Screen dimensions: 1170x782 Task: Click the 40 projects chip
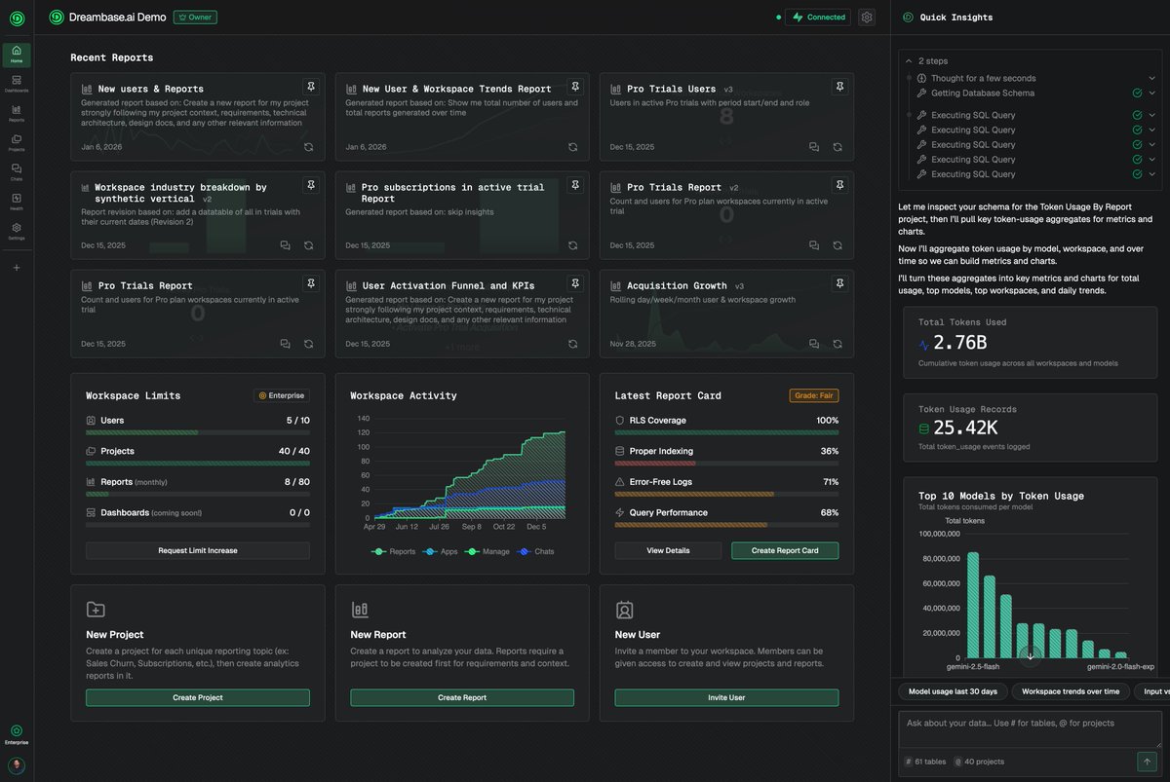[x=979, y=762]
